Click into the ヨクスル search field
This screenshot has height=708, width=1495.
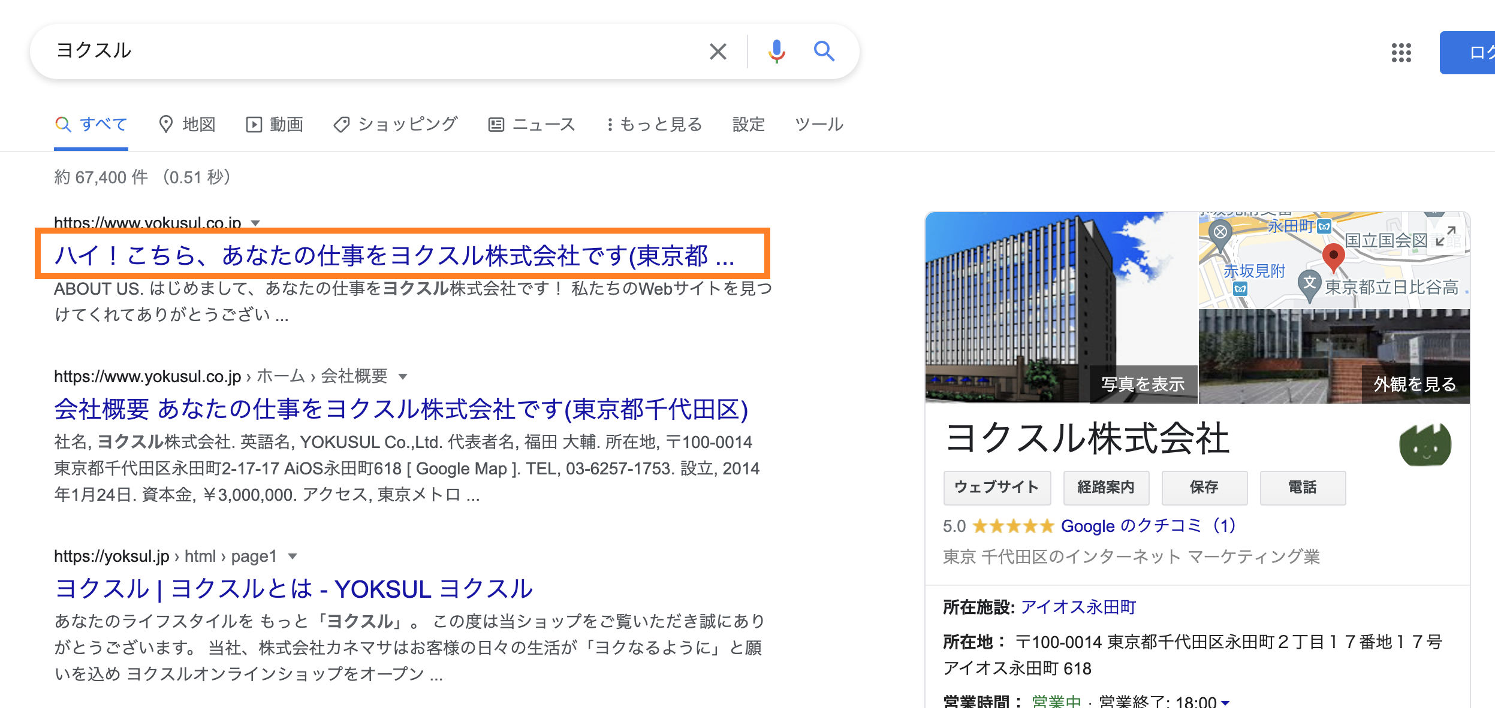[360, 52]
